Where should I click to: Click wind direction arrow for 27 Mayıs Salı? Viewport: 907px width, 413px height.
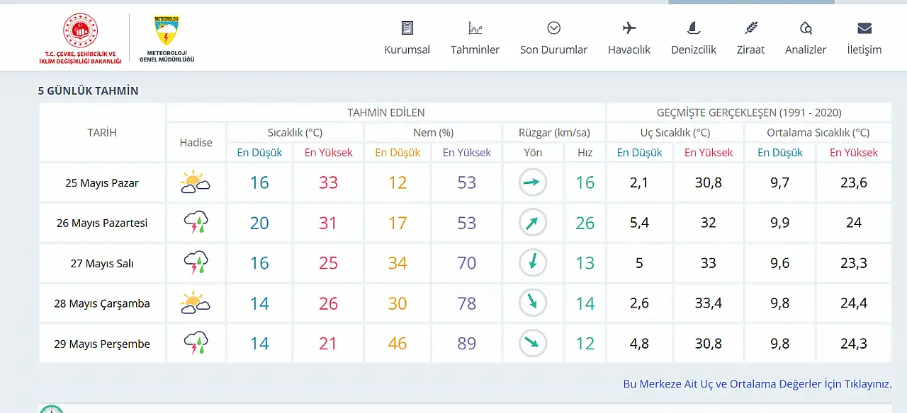click(533, 263)
